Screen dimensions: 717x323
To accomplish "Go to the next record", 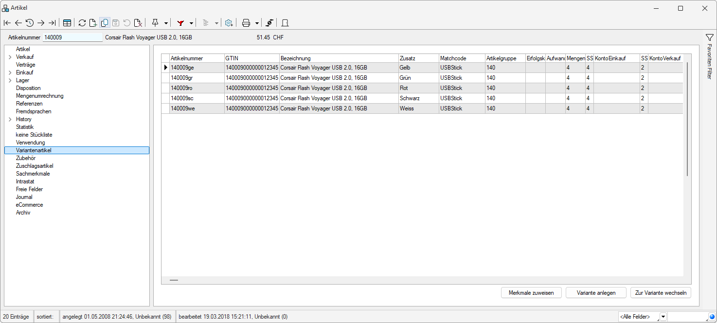I will (41, 23).
